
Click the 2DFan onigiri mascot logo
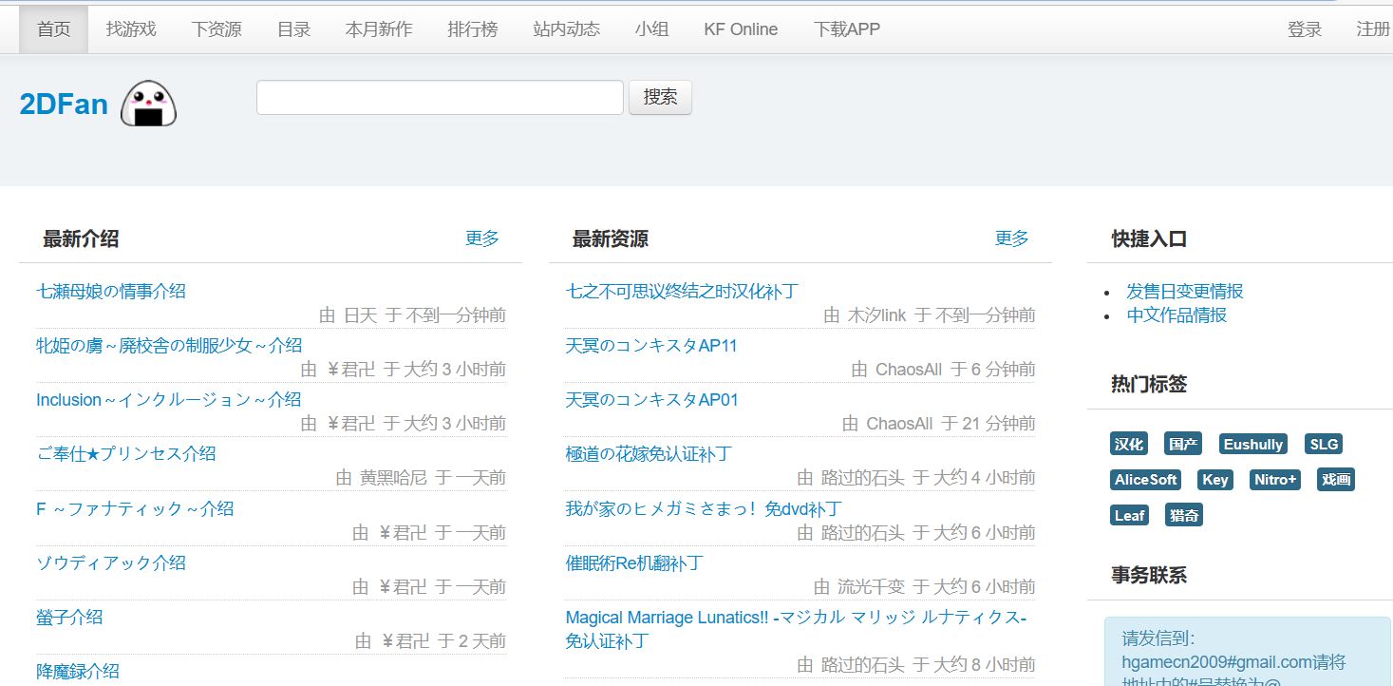[149, 105]
